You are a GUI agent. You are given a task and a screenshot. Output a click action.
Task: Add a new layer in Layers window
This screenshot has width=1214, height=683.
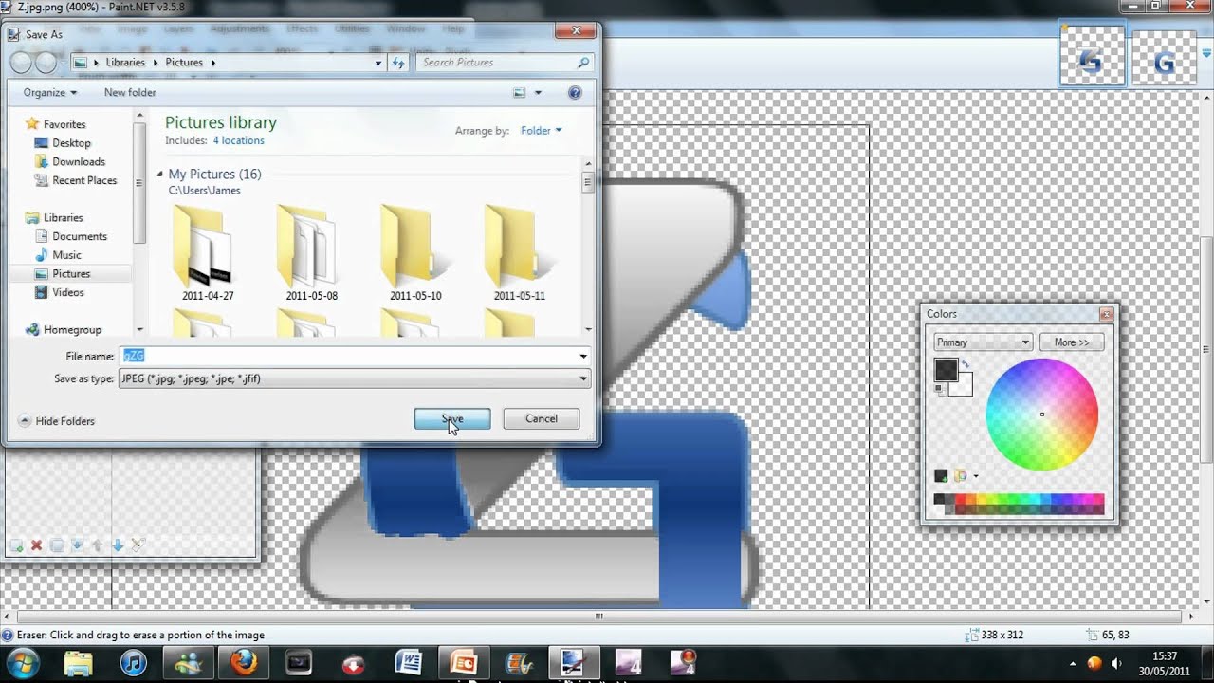click(x=16, y=545)
